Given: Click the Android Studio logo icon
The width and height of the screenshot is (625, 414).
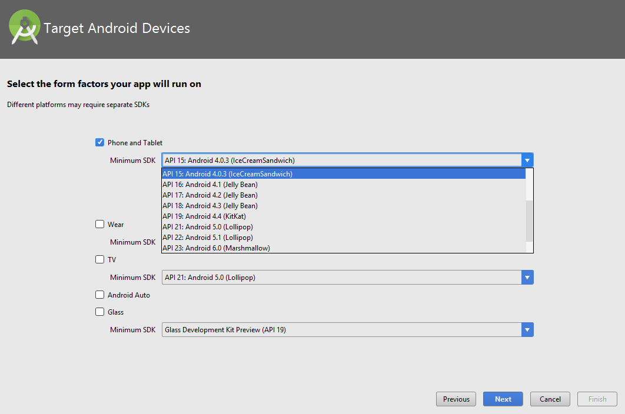Looking at the screenshot, I should click(24, 27).
